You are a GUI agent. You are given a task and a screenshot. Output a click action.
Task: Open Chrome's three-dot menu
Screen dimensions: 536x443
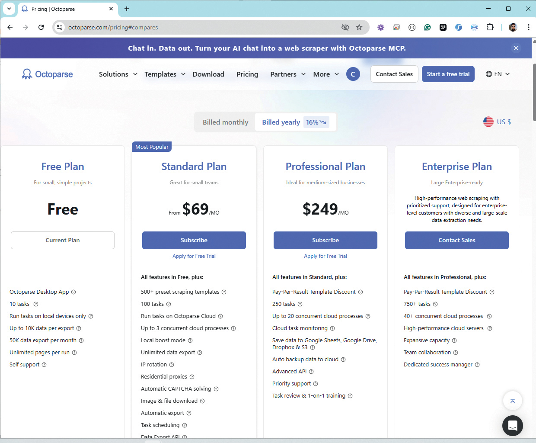pos(529,27)
